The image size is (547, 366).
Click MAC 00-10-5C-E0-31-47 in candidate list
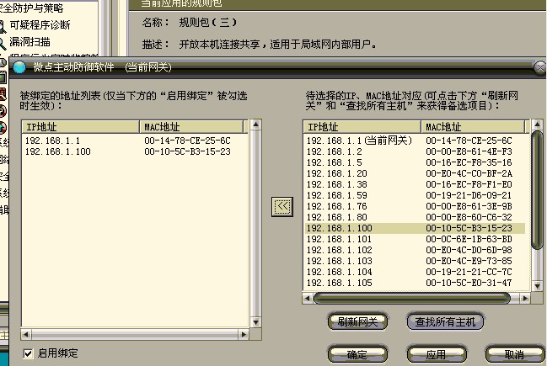coord(469,283)
